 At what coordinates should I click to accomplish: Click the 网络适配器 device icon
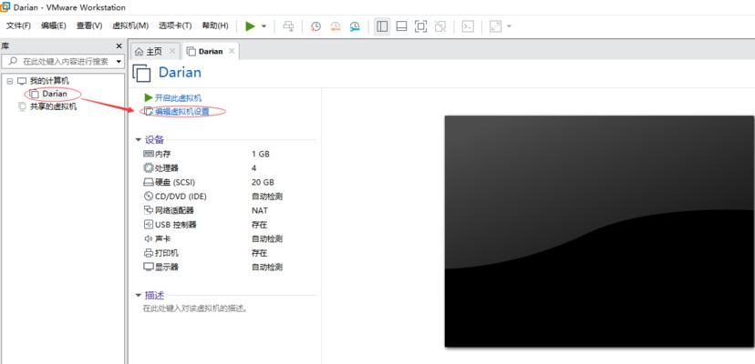pos(149,210)
